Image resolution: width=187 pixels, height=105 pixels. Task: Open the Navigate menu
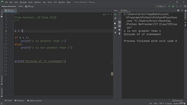(23, 2)
